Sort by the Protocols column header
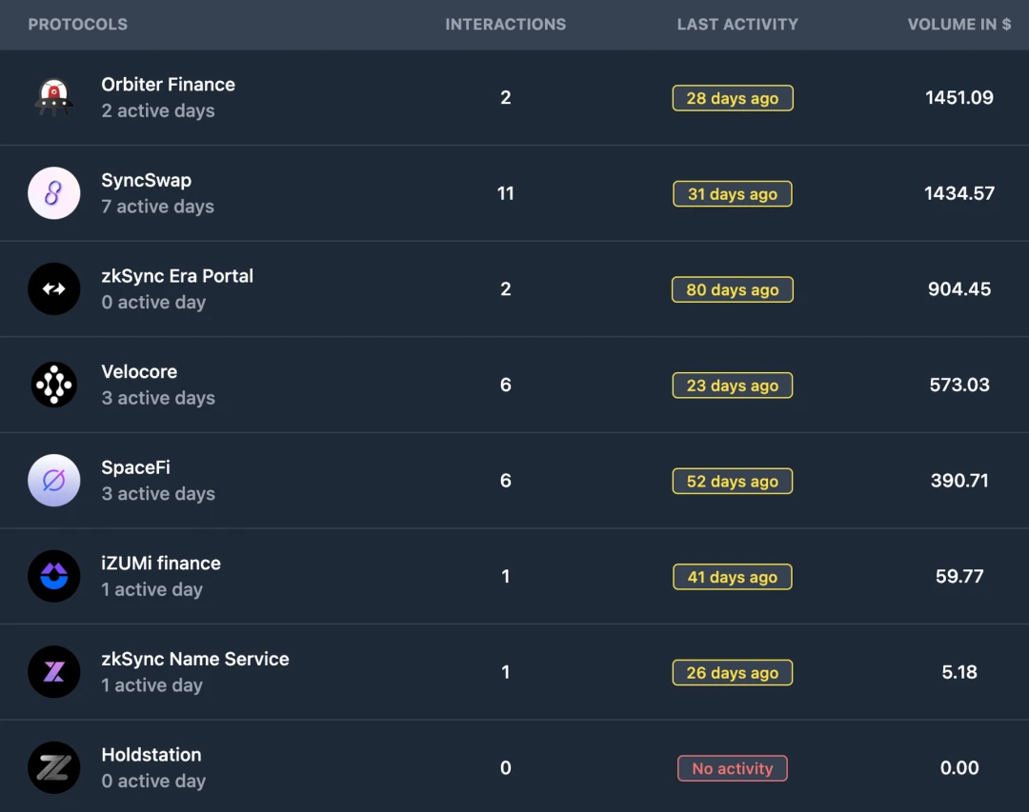This screenshot has height=812, width=1029. click(x=78, y=25)
